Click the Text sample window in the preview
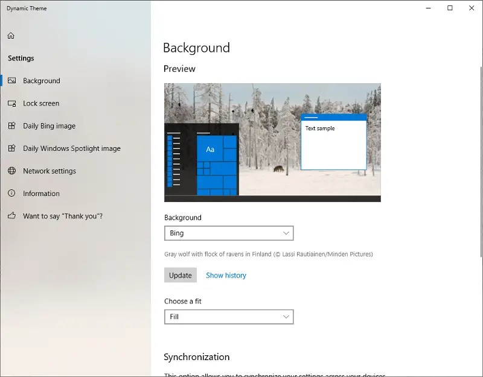The image size is (483, 377). click(x=333, y=142)
